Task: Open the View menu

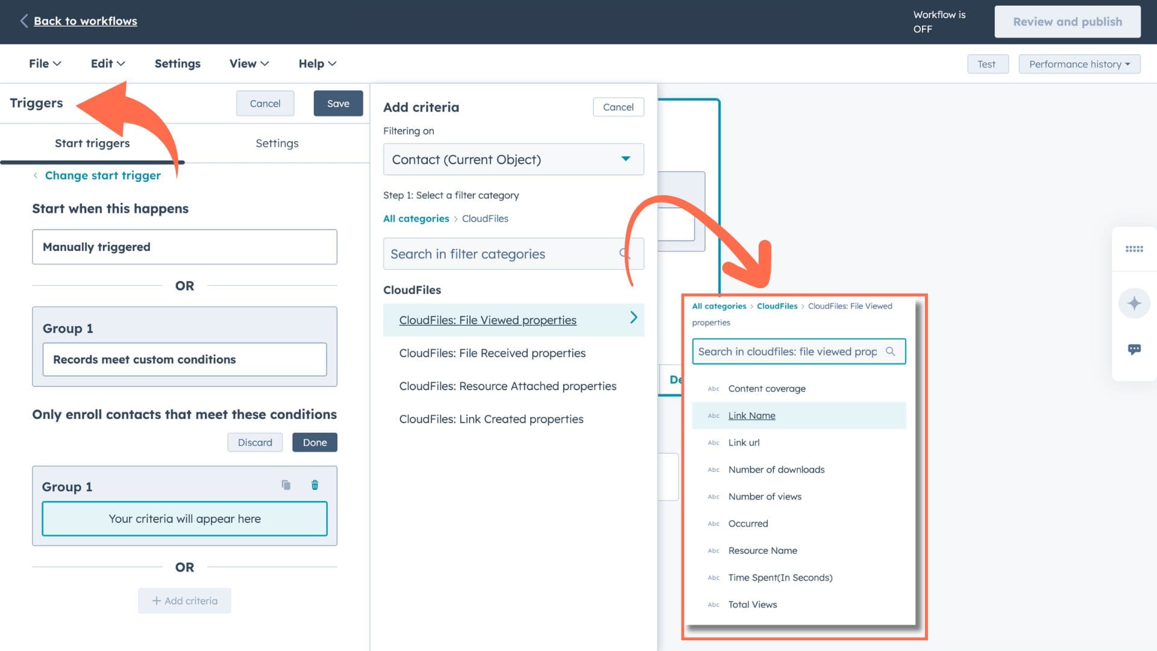Action: pos(249,64)
